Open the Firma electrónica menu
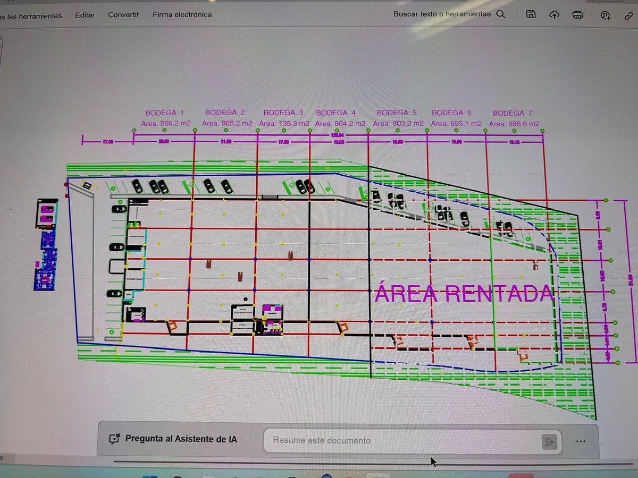638x478 pixels. pyautogui.click(x=182, y=15)
